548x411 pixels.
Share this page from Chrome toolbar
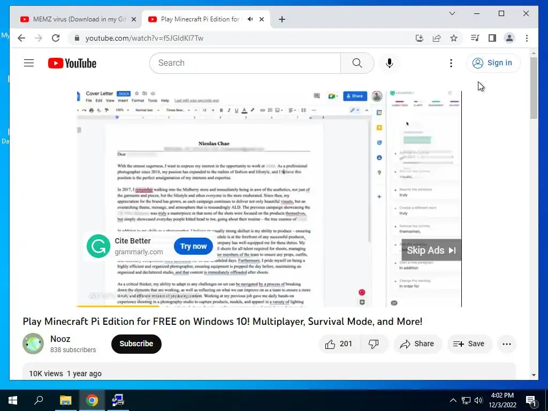[x=437, y=38]
